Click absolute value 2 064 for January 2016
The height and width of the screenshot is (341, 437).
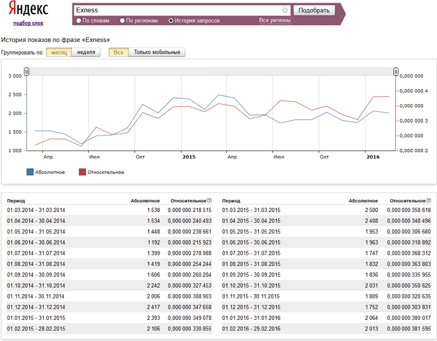tap(371, 318)
